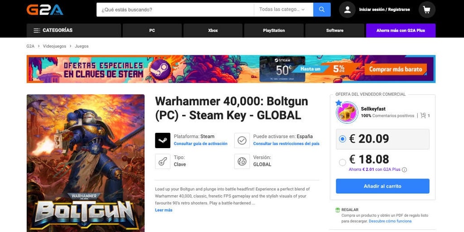
Task: Open the user account avatar icon
Action: pos(347,10)
